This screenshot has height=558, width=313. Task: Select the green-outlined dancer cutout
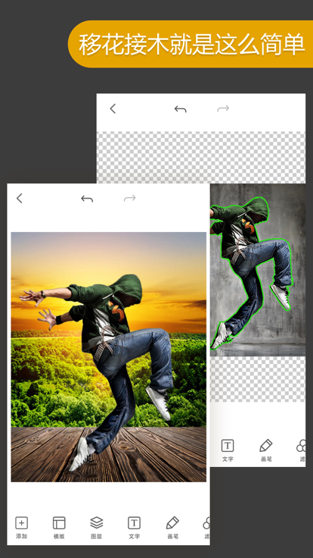point(252,271)
